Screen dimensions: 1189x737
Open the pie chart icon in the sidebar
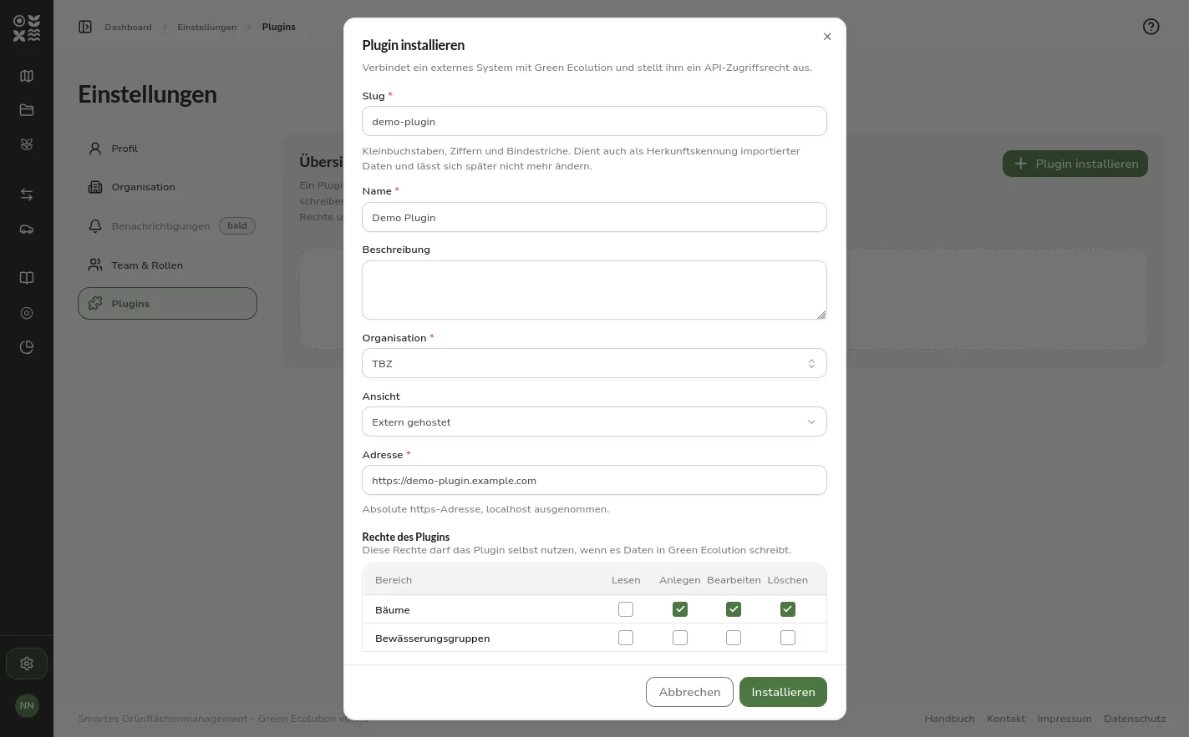pyautogui.click(x=27, y=347)
